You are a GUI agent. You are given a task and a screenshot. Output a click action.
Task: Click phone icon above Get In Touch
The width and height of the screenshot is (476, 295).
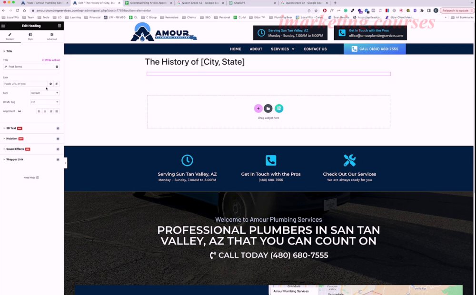(271, 160)
